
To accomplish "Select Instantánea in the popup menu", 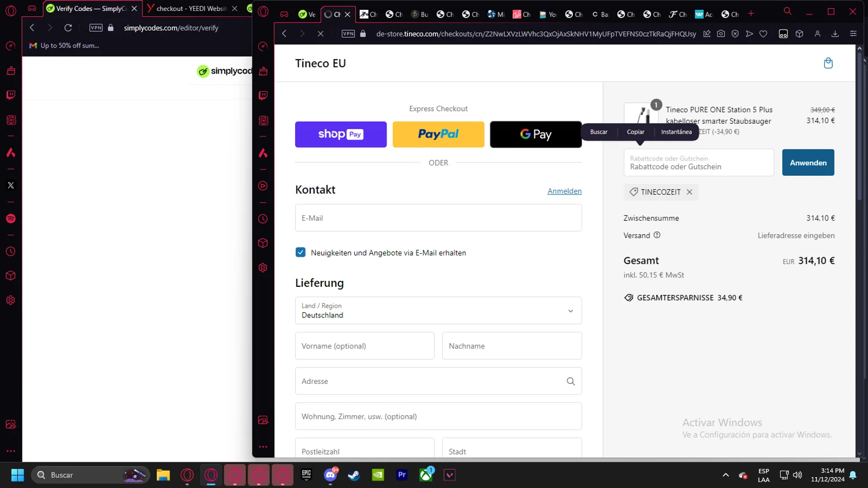I will click(676, 132).
